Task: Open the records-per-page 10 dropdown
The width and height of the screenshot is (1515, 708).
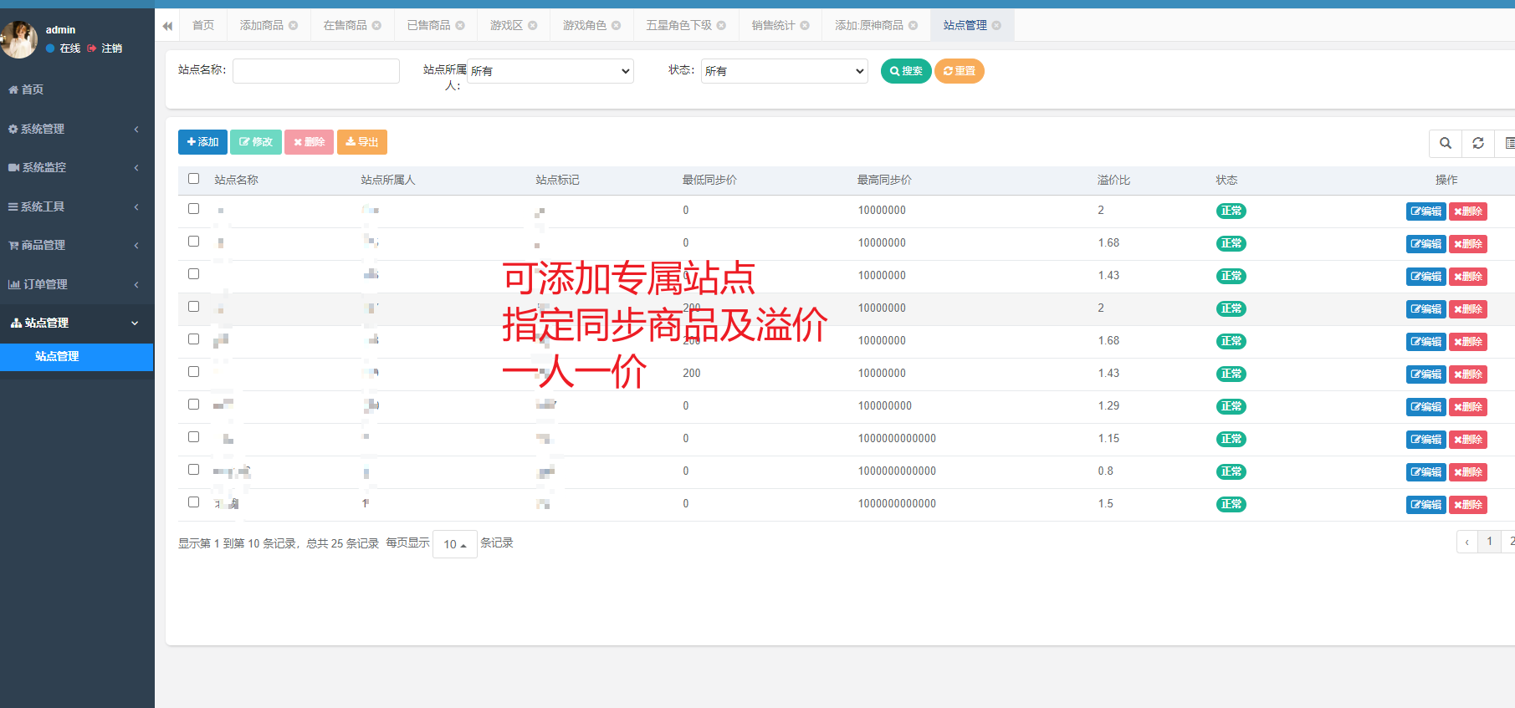Action: [x=455, y=544]
